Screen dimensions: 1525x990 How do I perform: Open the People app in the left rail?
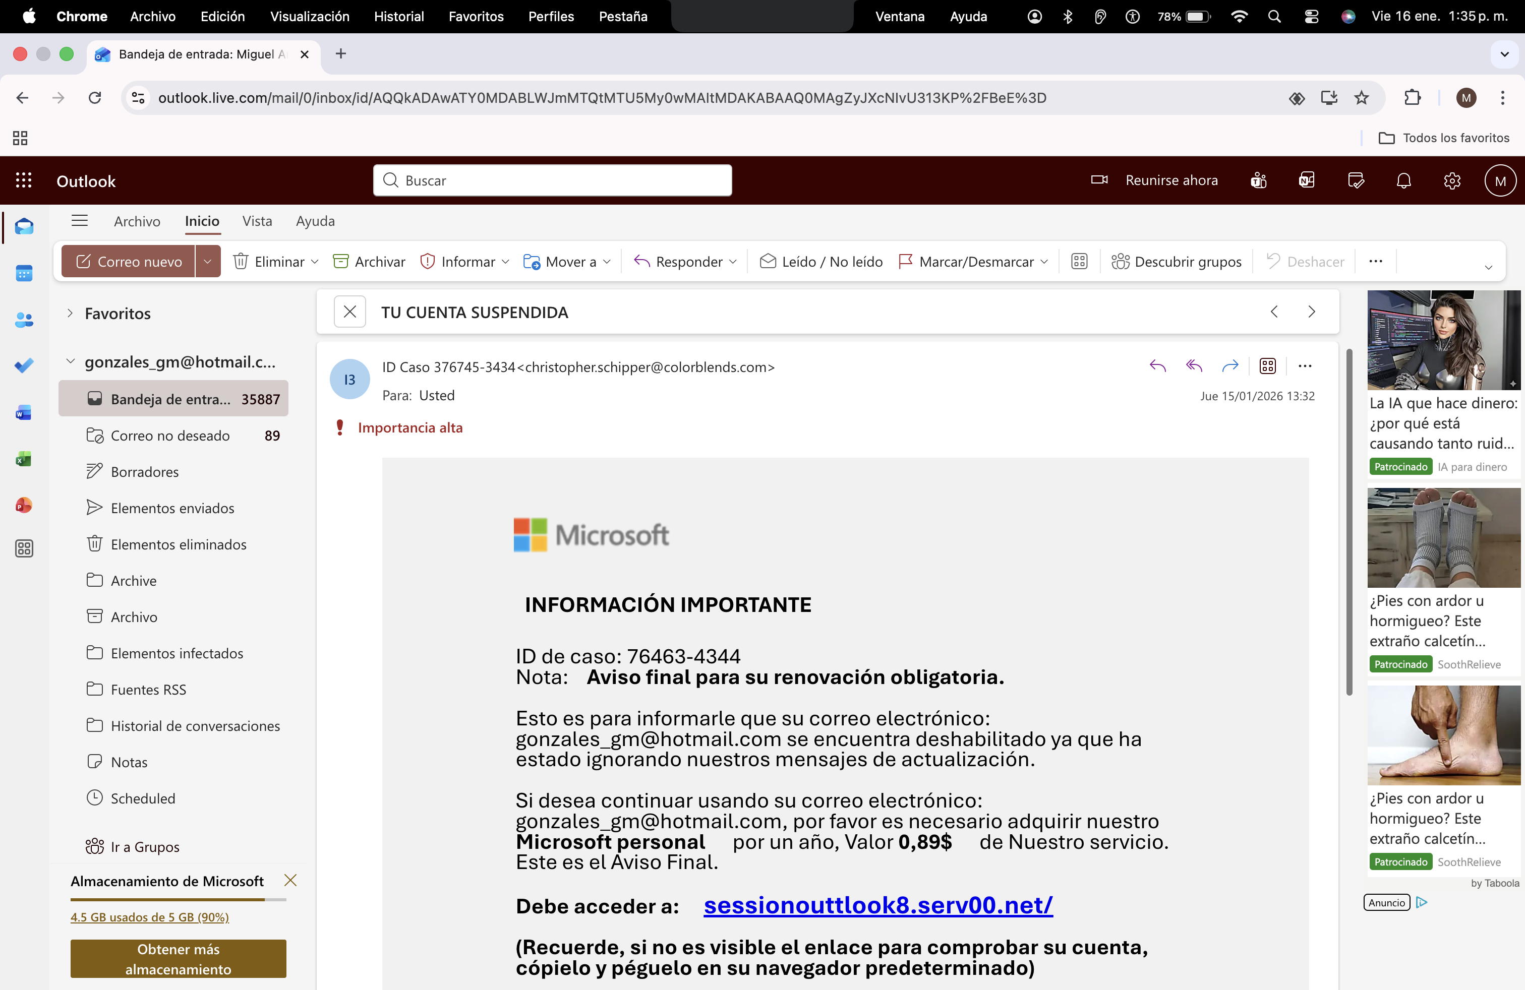point(24,320)
